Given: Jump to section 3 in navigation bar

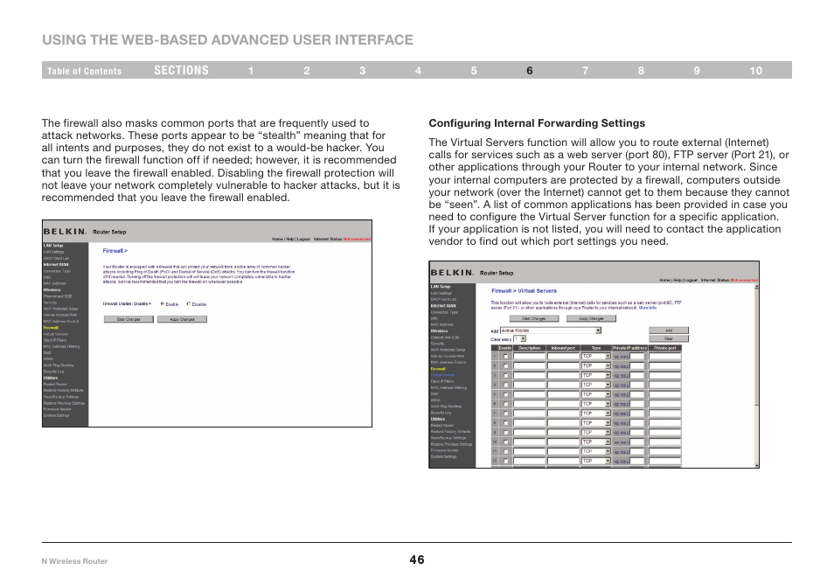Looking at the screenshot, I should [362, 71].
